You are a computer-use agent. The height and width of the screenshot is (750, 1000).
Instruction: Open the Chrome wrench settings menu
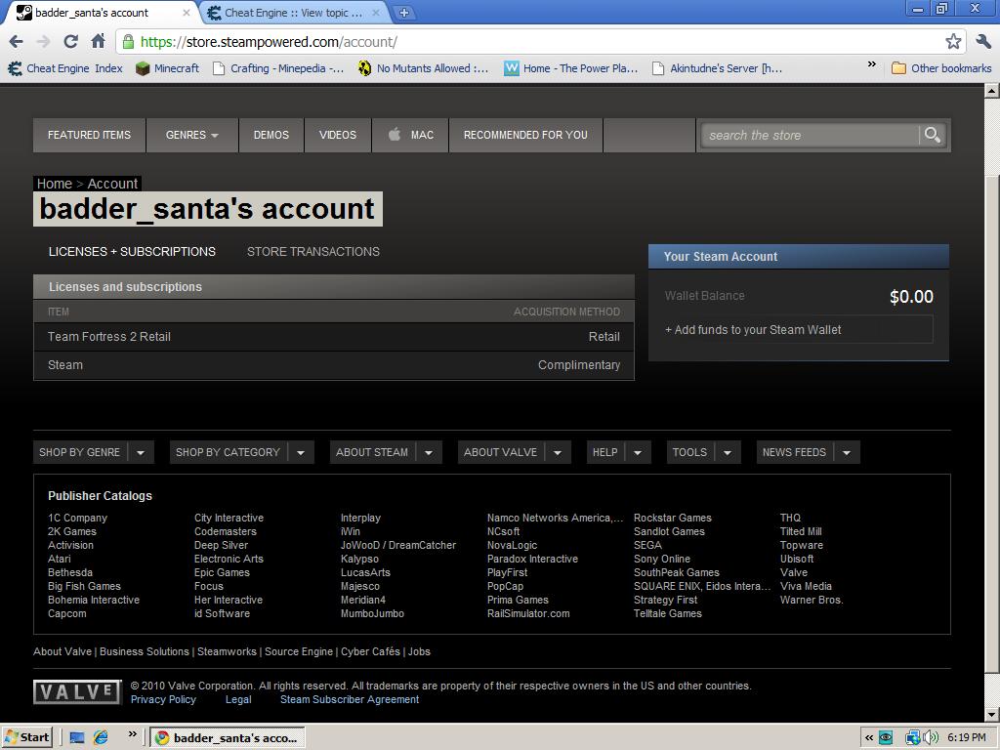point(982,42)
